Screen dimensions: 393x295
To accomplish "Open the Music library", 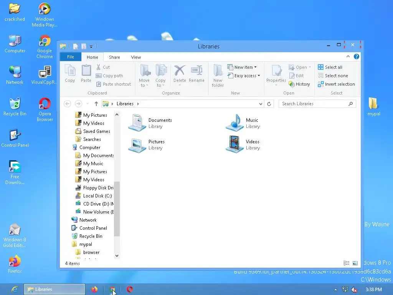I will tap(243, 123).
